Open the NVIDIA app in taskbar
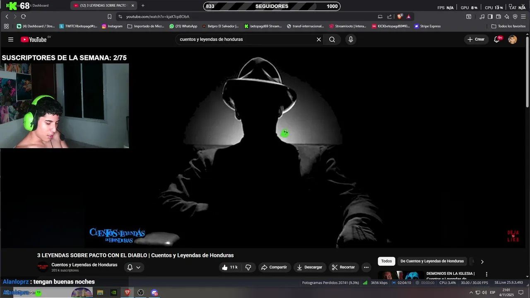This screenshot has width=530, height=298. [113, 293]
